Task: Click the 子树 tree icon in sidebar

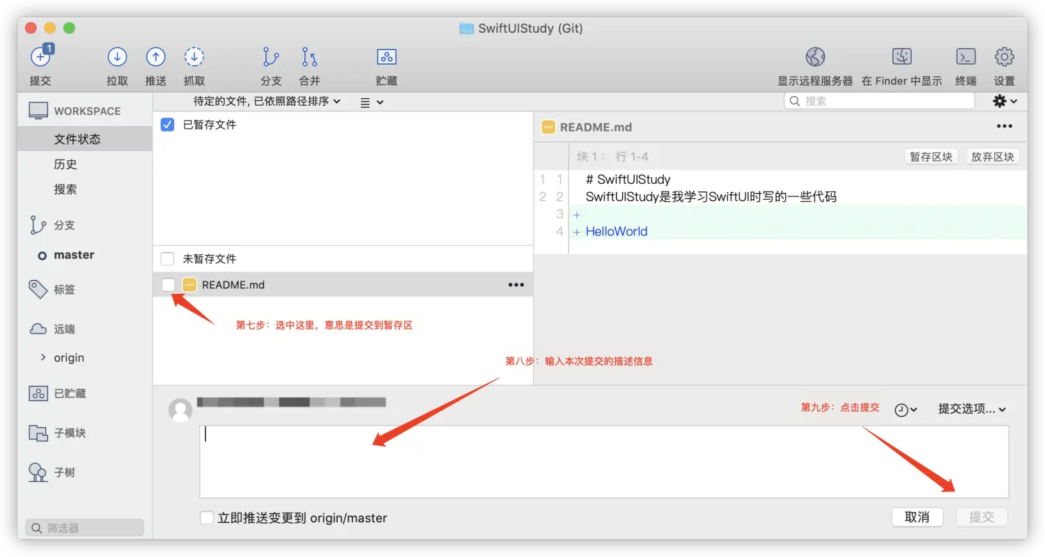Action: [x=38, y=472]
